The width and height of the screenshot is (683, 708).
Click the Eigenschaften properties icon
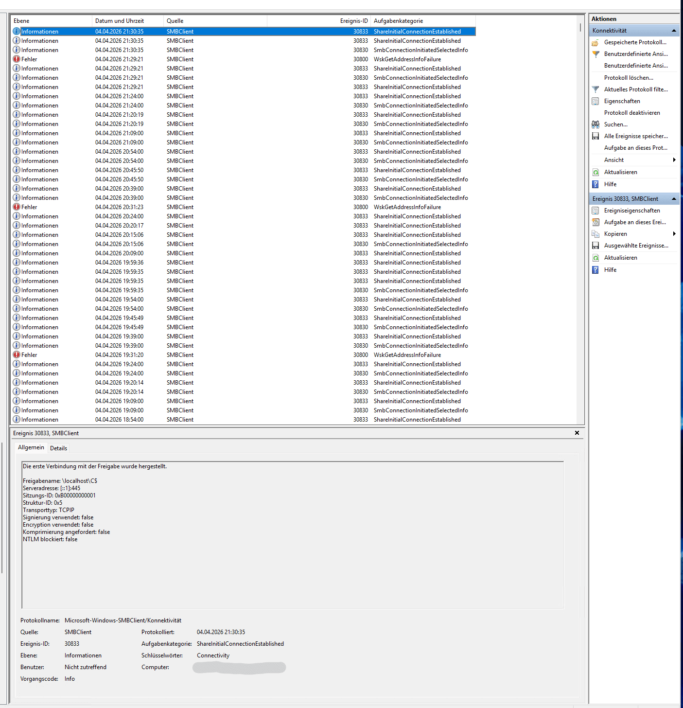pos(595,101)
